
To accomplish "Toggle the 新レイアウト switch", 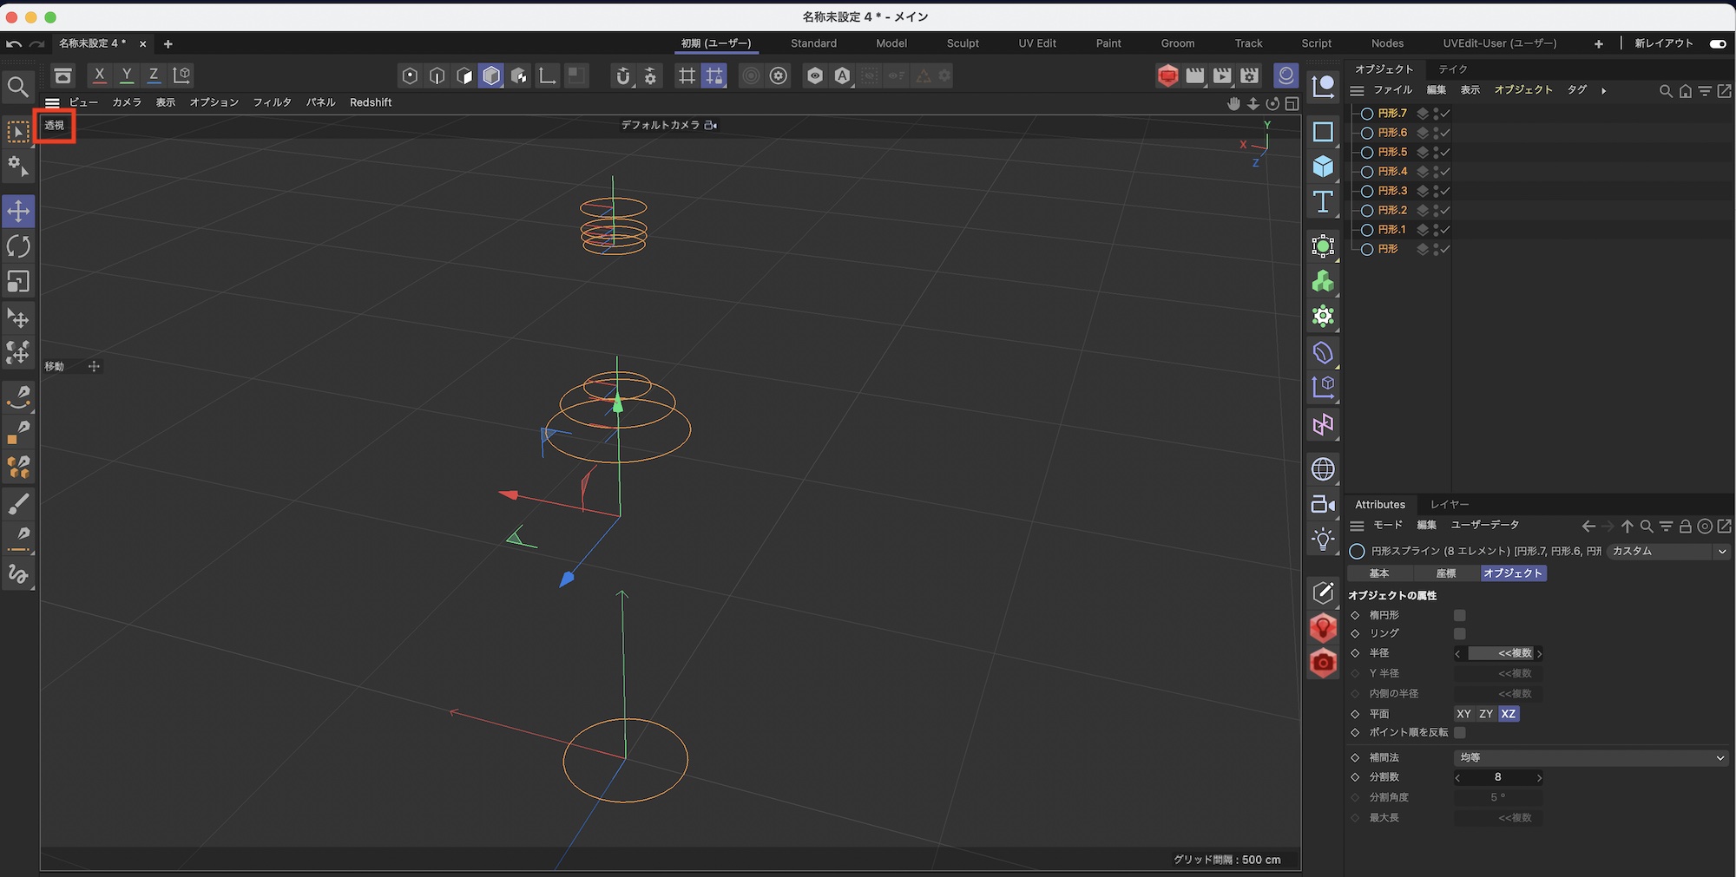I will click(x=1717, y=43).
